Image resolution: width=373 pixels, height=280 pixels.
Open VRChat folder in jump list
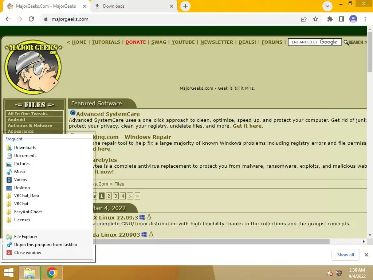[x=48, y=204]
